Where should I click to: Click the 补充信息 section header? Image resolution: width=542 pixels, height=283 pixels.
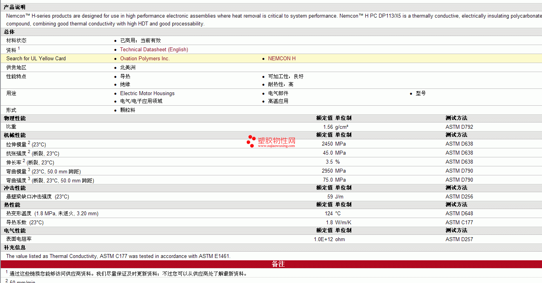[x=14, y=247]
